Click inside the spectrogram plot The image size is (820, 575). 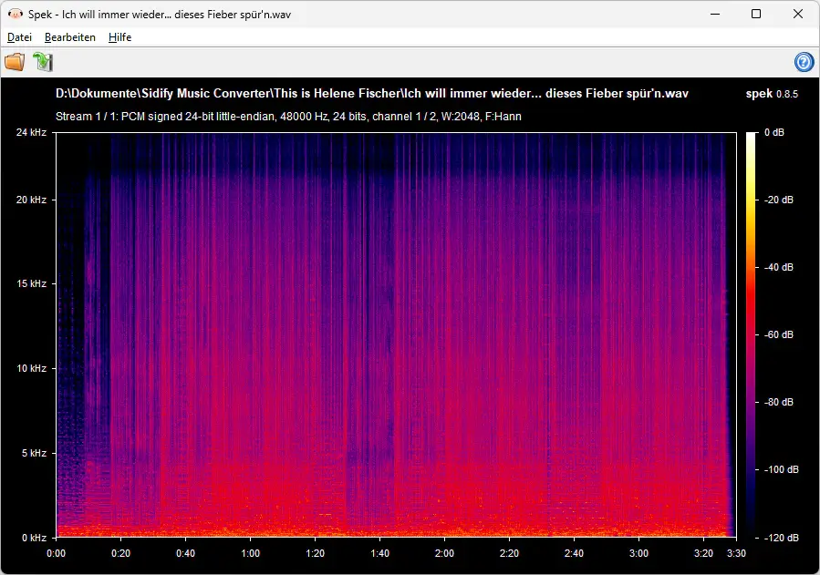(396, 334)
